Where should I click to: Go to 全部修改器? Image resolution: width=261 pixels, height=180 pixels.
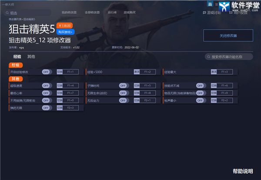click(92, 13)
